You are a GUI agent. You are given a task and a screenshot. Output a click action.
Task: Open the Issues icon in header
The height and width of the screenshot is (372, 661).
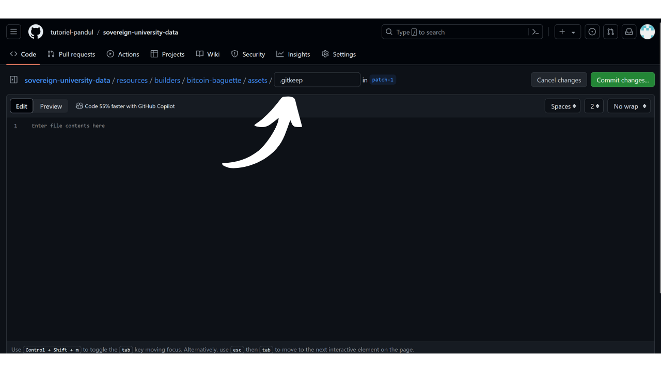[x=592, y=32]
